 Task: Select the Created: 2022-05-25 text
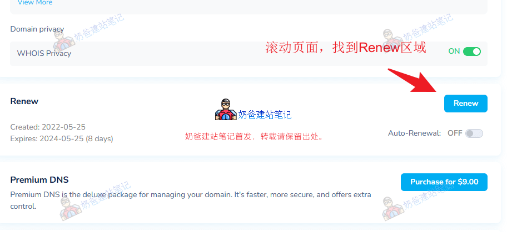(x=48, y=127)
